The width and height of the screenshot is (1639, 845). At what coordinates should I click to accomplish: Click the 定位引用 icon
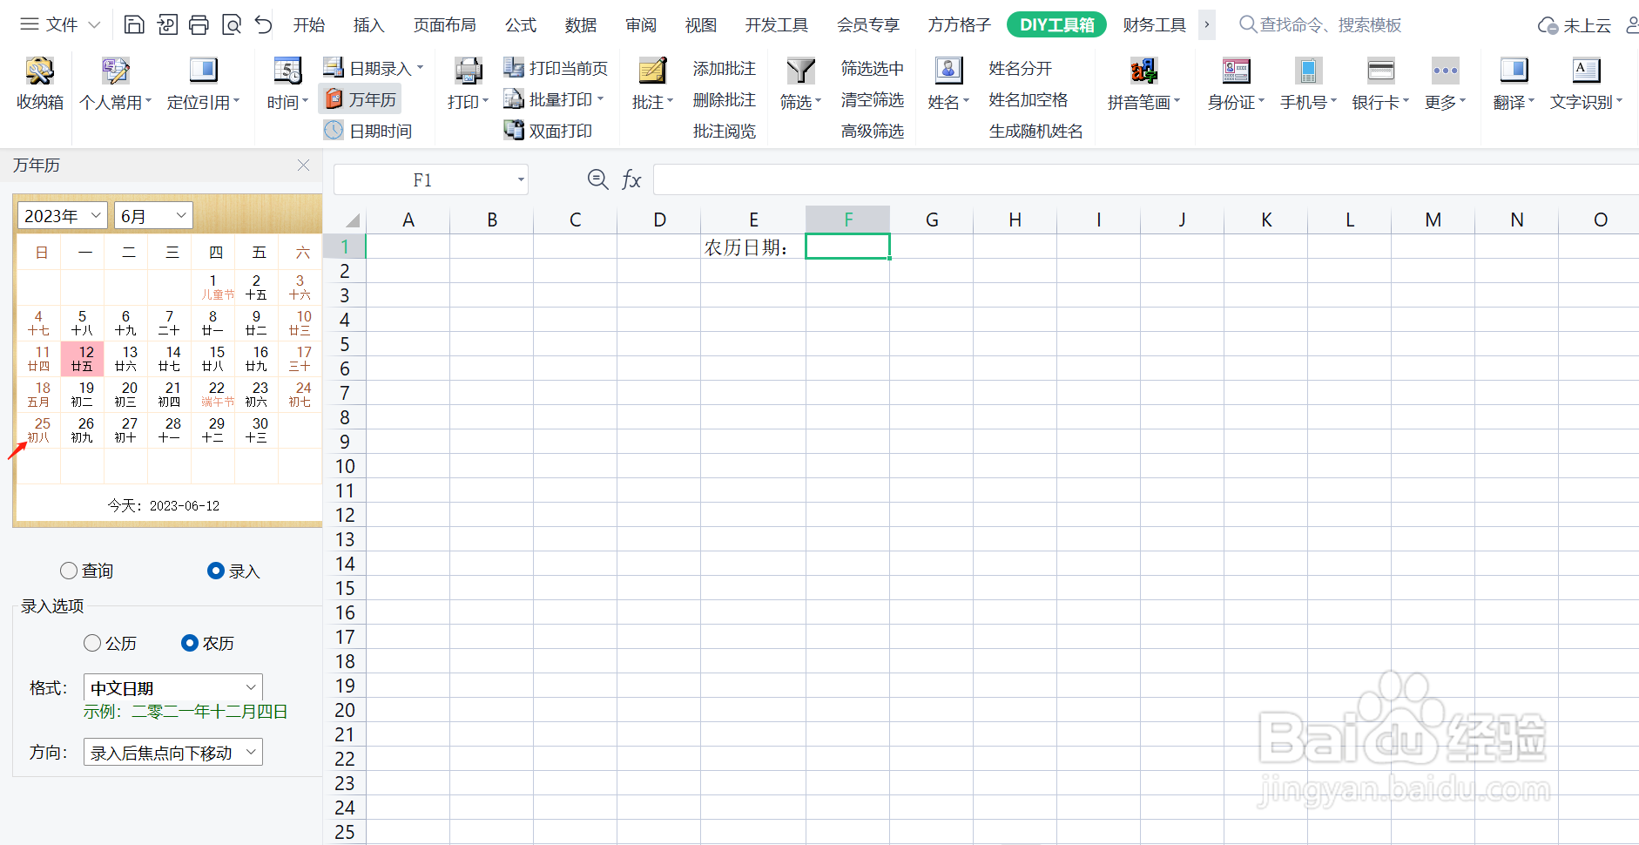(203, 71)
